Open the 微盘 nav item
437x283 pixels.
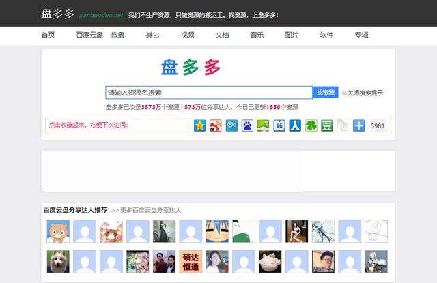pyautogui.click(x=117, y=35)
